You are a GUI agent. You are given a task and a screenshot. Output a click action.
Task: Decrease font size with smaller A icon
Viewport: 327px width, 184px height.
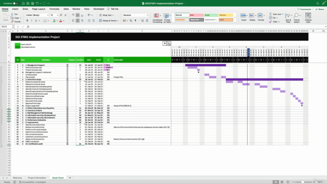click(x=65, y=15)
